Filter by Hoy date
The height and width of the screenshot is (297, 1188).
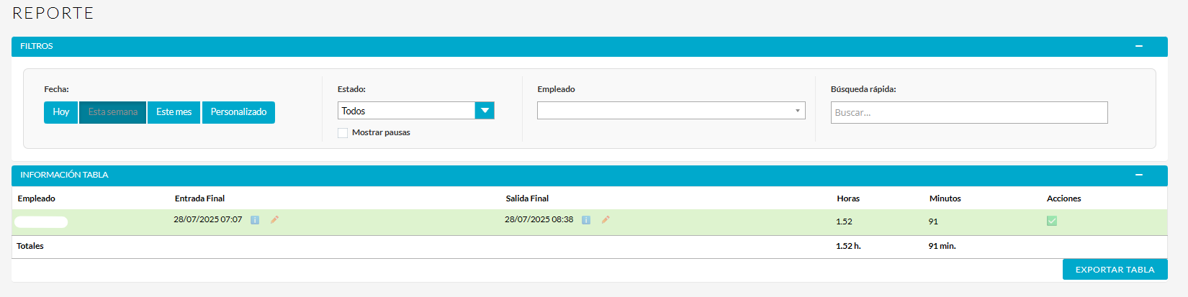pyautogui.click(x=60, y=112)
